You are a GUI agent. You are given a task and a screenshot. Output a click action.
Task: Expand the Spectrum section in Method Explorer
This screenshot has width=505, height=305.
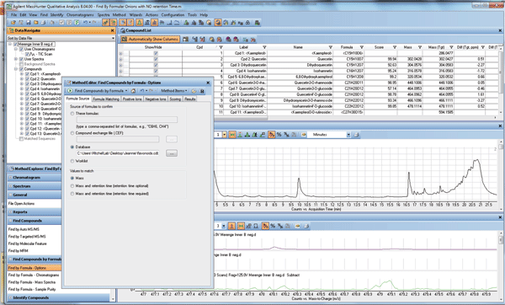pos(10,186)
